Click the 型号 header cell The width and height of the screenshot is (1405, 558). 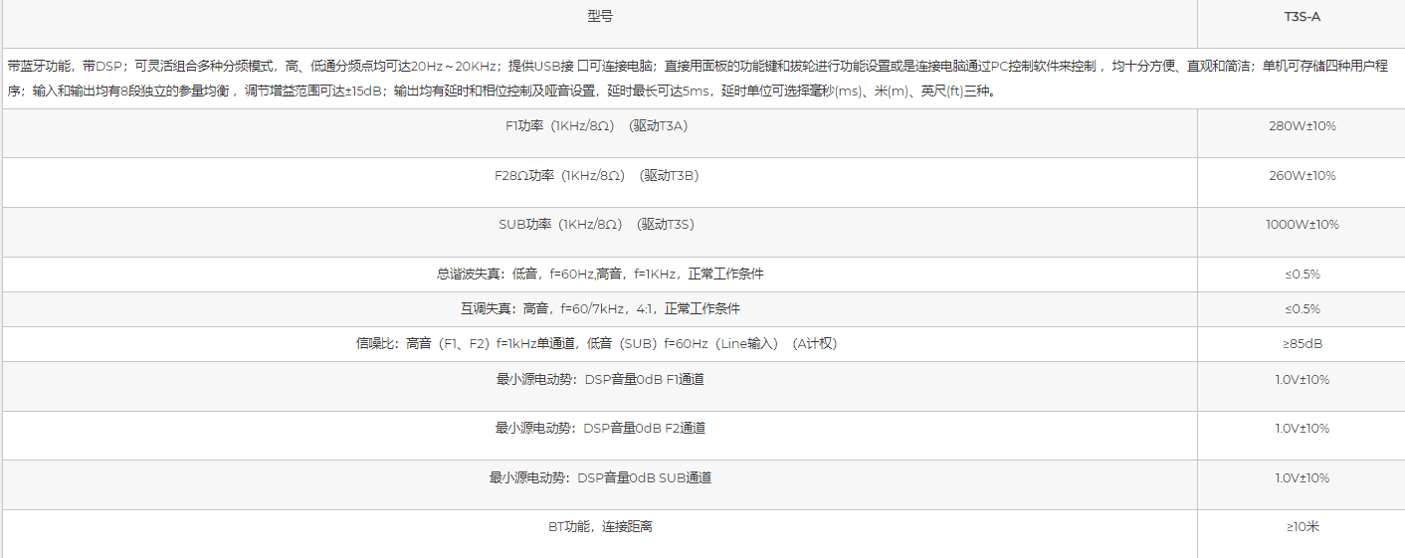(599, 17)
